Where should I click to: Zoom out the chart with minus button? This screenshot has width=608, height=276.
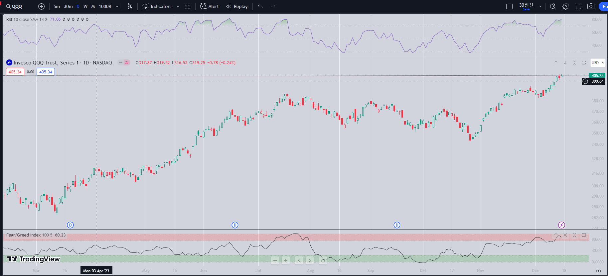tap(275, 260)
